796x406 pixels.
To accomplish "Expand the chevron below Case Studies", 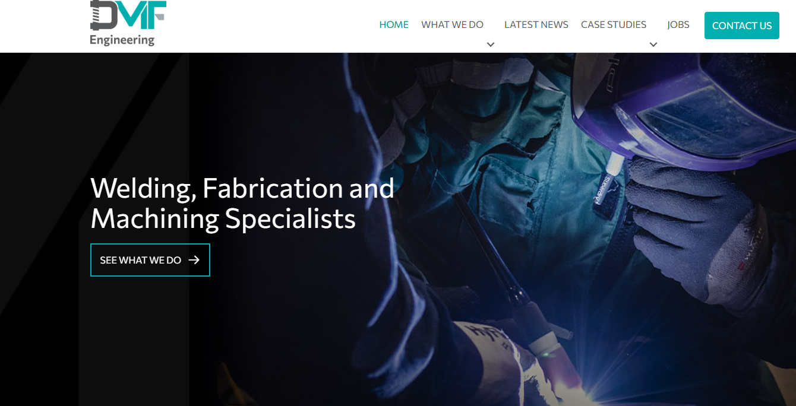I will coord(653,45).
